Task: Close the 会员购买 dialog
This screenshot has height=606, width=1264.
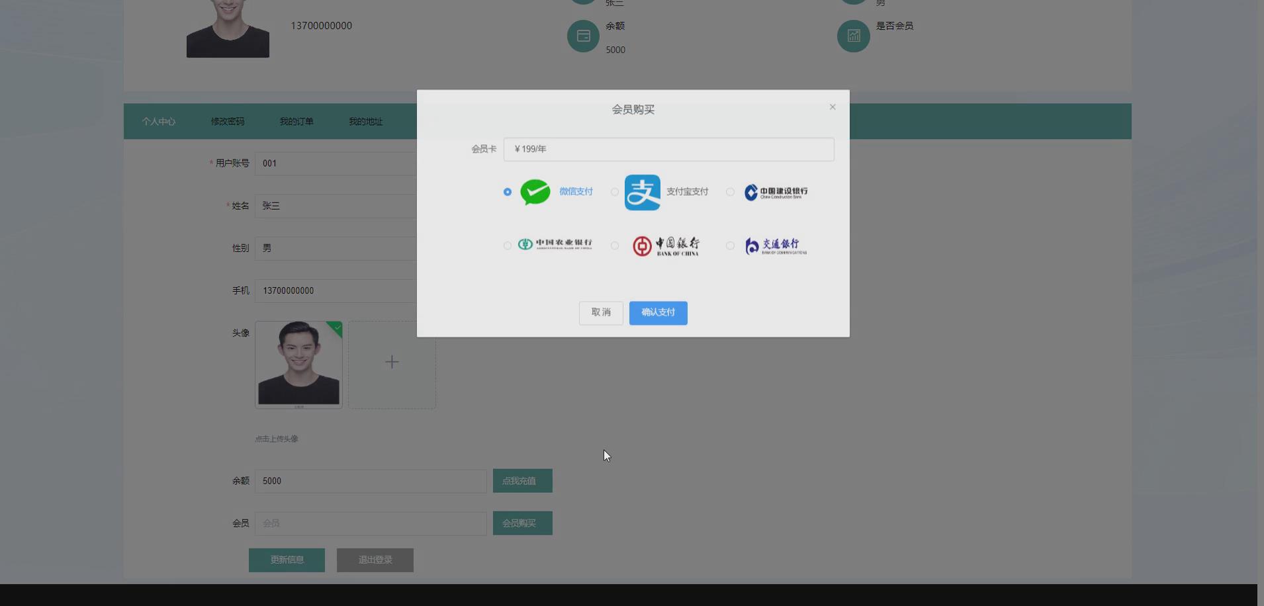Action: (832, 107)
